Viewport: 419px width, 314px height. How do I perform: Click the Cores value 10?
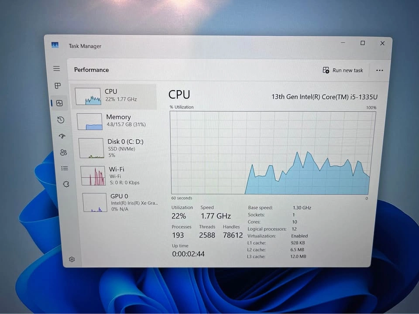(x=295, y=222)
